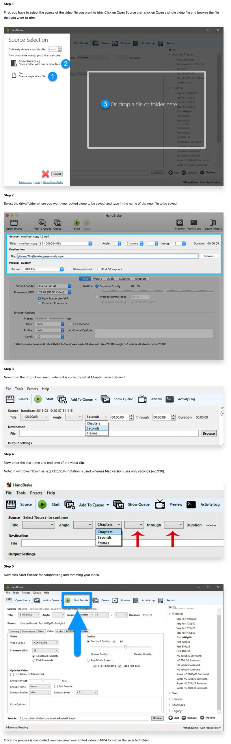Click the File path field containing myencode.mp4
Image resolution: width=231 pixels, height=744 pixels.
tap(108, 256)
